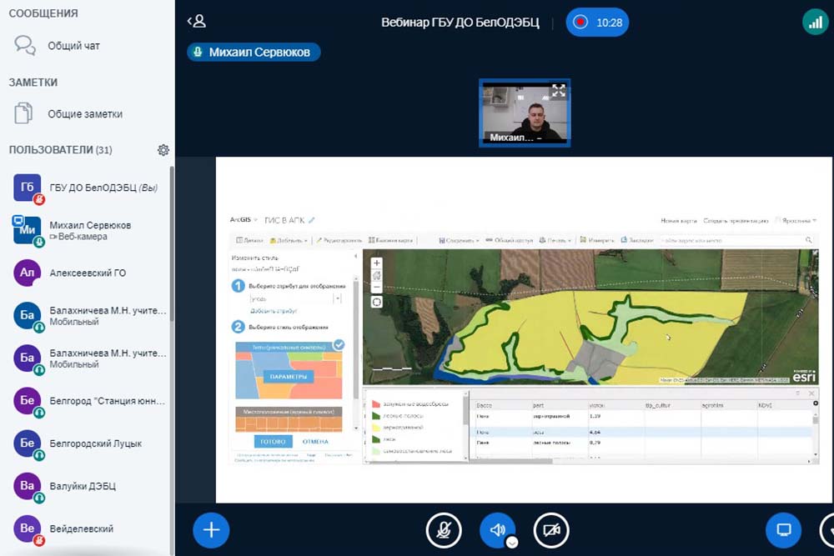Click the recording indicator at 10:28
834x556 pixels.
[597, 23]
